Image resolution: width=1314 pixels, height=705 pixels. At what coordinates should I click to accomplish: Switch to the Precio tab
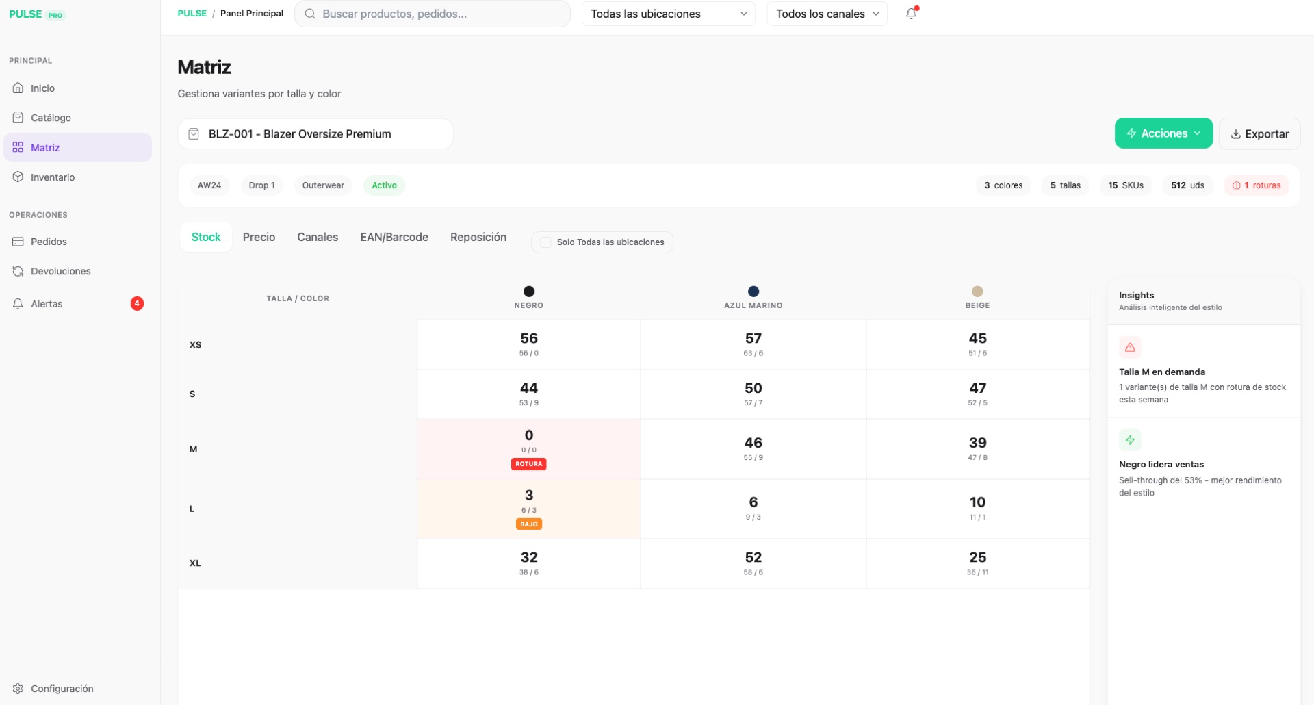tap(259, 237)
